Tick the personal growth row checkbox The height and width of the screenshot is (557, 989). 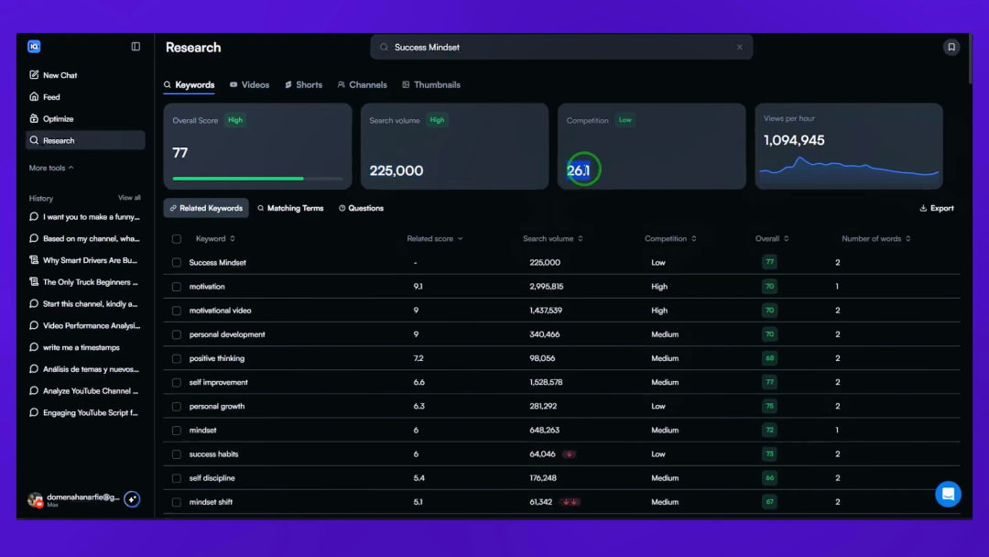point(177,406)
